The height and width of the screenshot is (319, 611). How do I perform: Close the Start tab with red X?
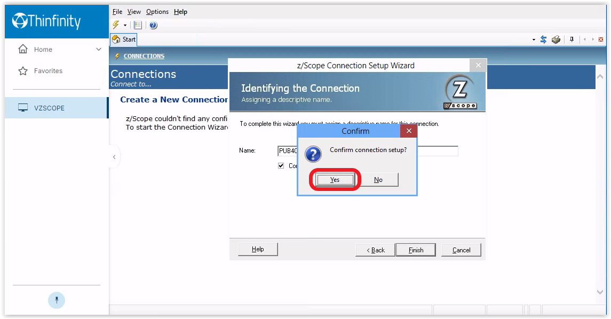point(601,39)
